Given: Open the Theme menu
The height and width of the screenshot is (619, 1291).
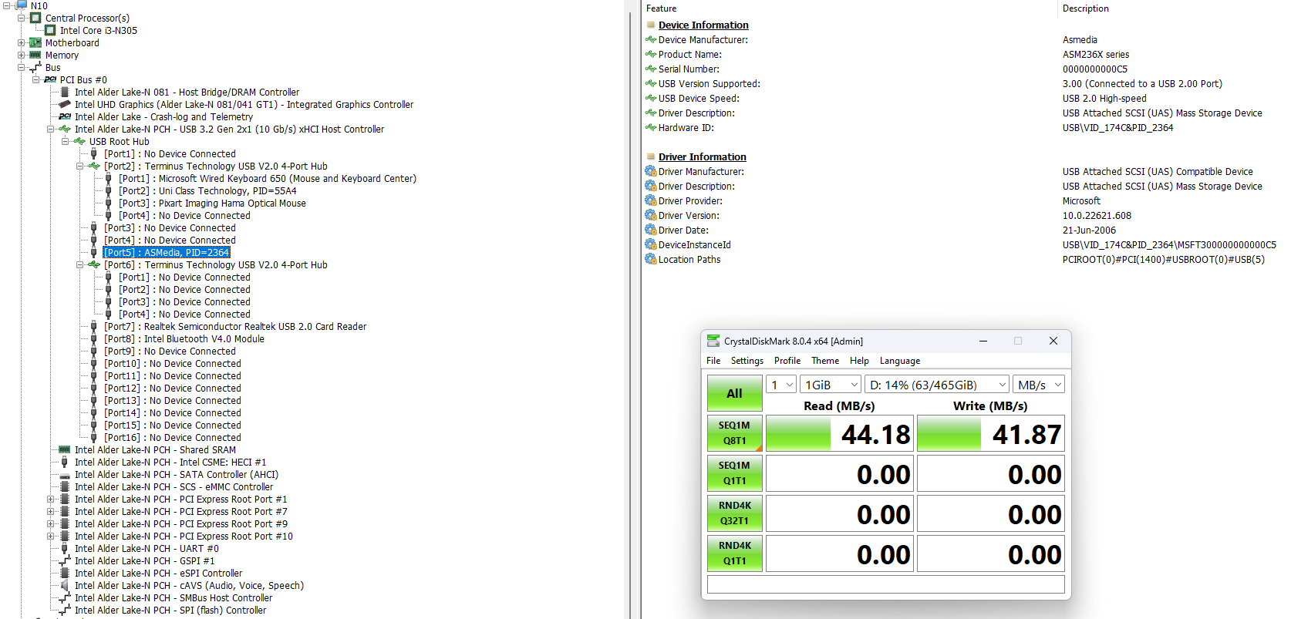Looking at the screenshot, I should (x=825, y=361).
